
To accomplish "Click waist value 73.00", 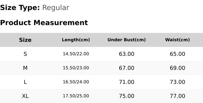I will pos(177,82).
